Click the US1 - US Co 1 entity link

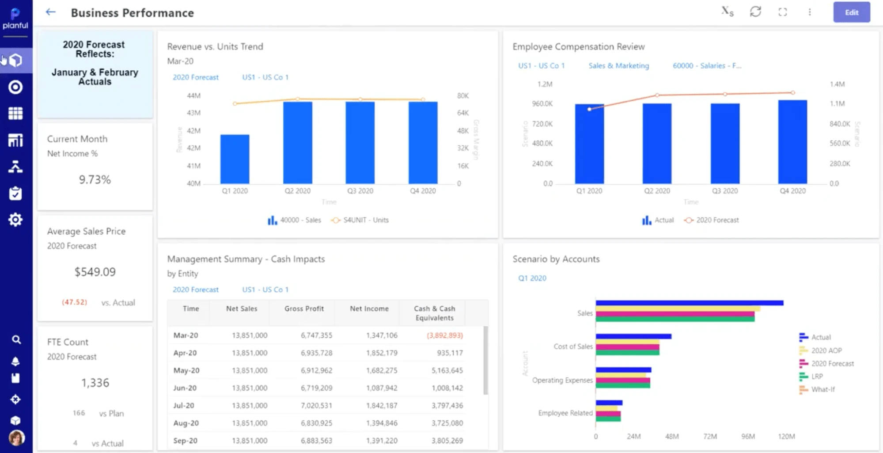pos(265,77)
